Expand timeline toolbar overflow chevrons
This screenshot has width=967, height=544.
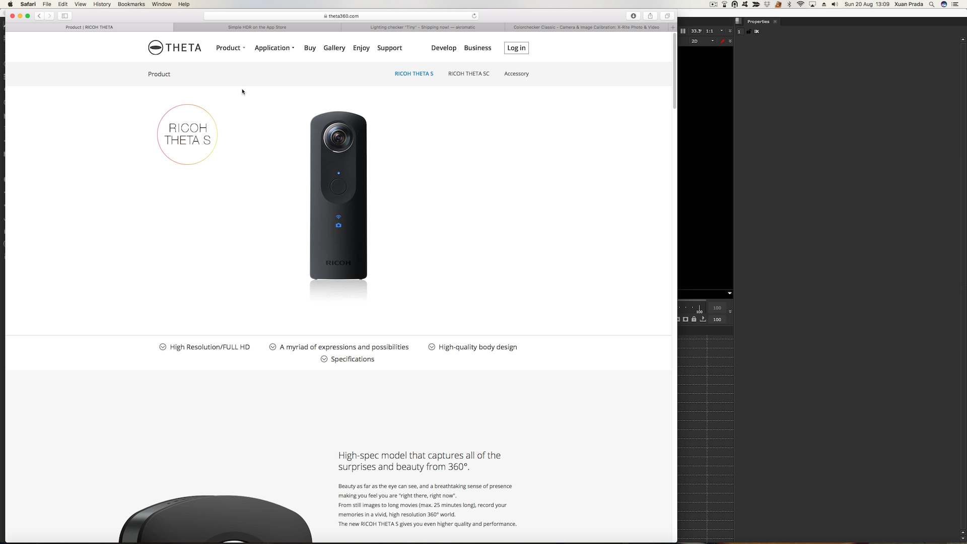point(730,311)
